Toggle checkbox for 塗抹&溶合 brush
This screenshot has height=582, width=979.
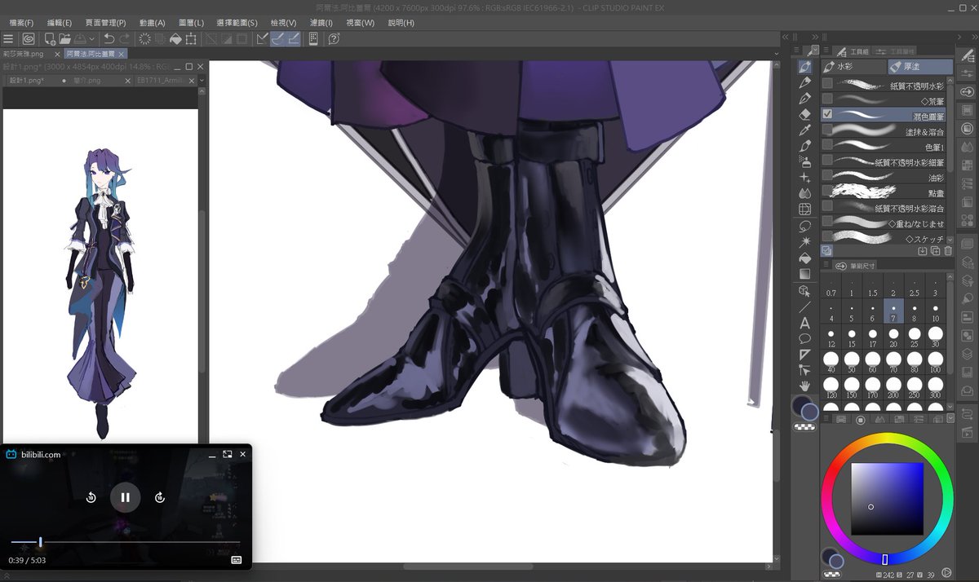coord(827,130)
